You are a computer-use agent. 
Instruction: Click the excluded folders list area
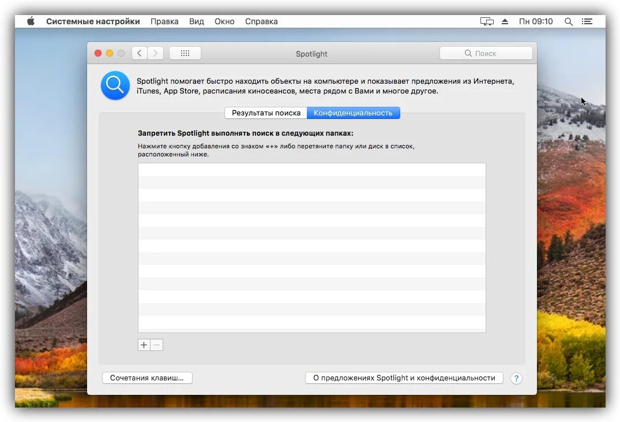point(312,248)
